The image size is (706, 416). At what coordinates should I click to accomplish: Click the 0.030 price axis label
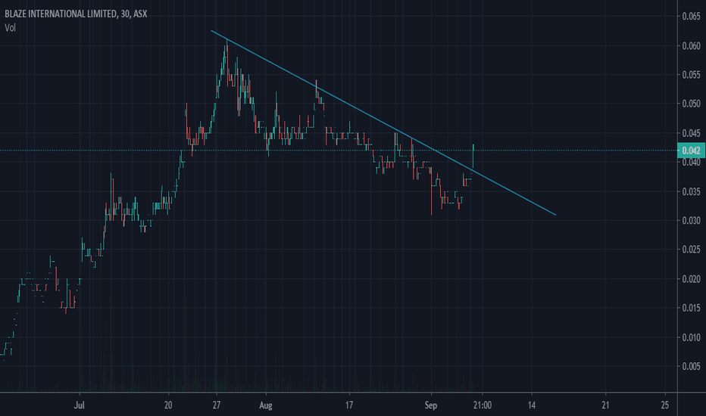click(x=691, y=220)
